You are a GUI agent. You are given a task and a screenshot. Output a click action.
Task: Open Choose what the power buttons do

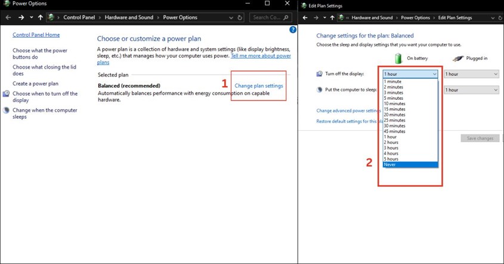click(40, 54)
